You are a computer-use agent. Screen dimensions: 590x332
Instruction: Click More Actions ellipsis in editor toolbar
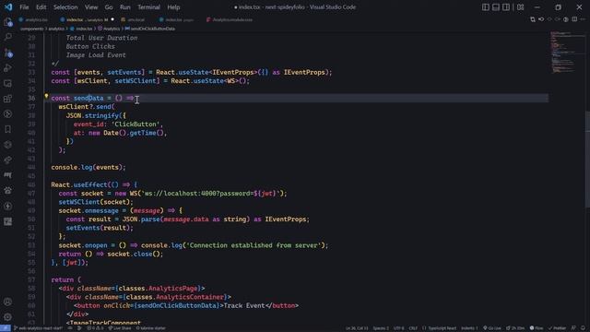click(x=583, y=19)
